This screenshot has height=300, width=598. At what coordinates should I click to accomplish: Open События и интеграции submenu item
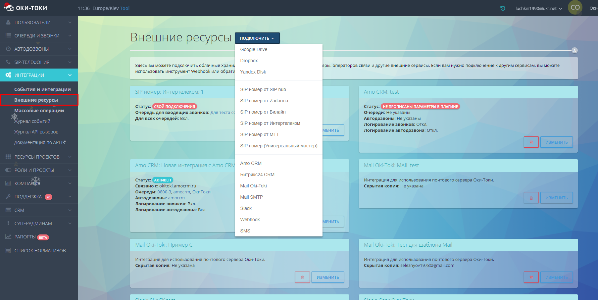tap(42, 89)
